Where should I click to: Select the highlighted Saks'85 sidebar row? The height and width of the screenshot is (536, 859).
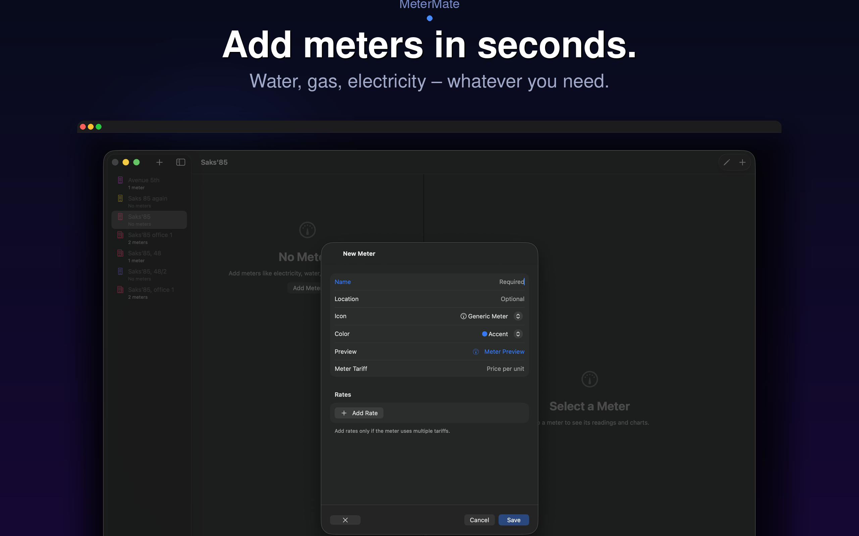coord(149,220)
